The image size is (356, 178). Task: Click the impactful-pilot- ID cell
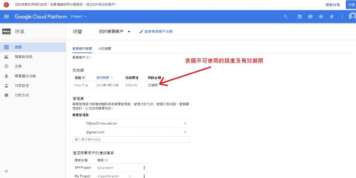[x=108, y=176]
